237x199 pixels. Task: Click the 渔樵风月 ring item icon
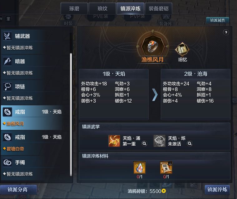(153, 46)
